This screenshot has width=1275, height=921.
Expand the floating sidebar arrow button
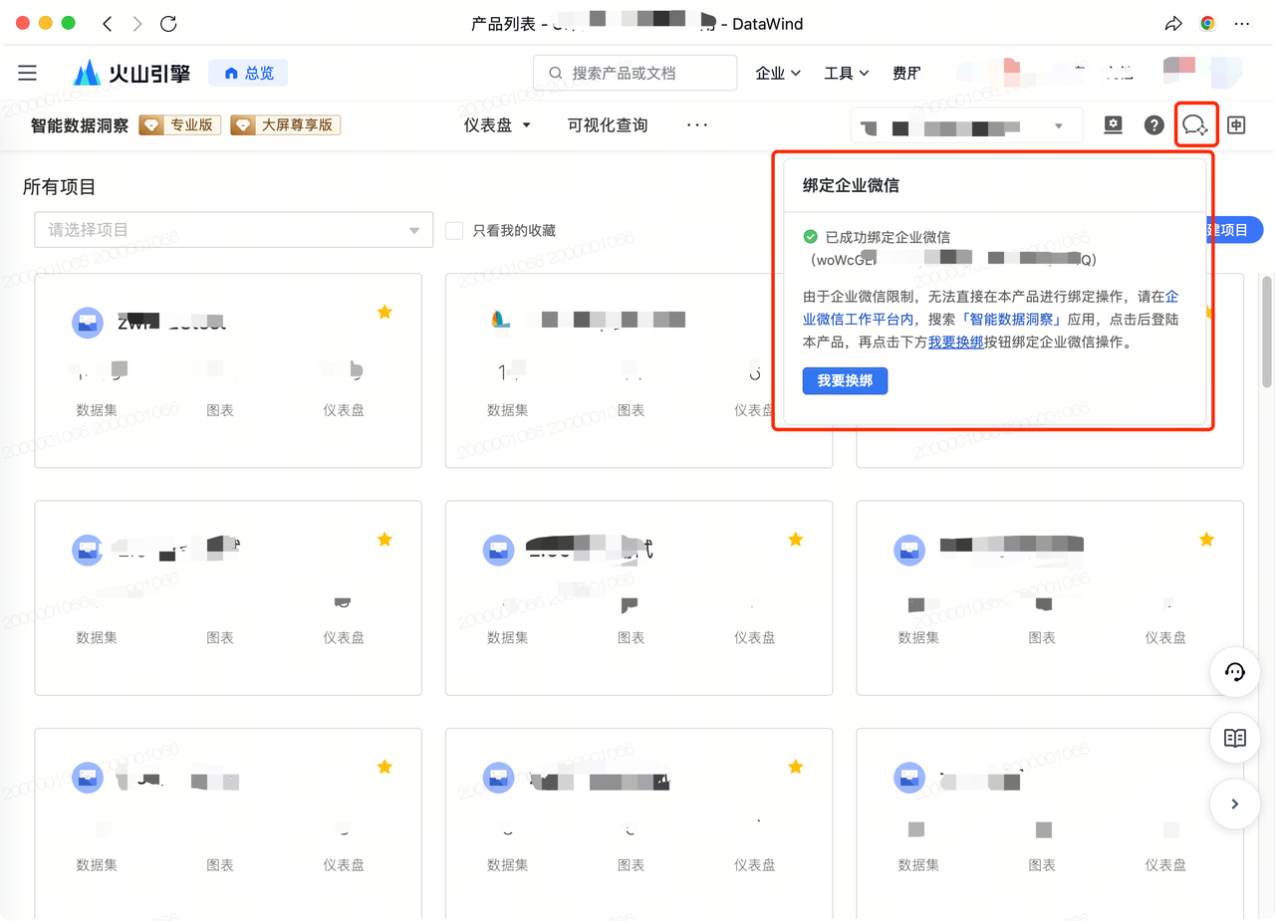(1235, 804)
